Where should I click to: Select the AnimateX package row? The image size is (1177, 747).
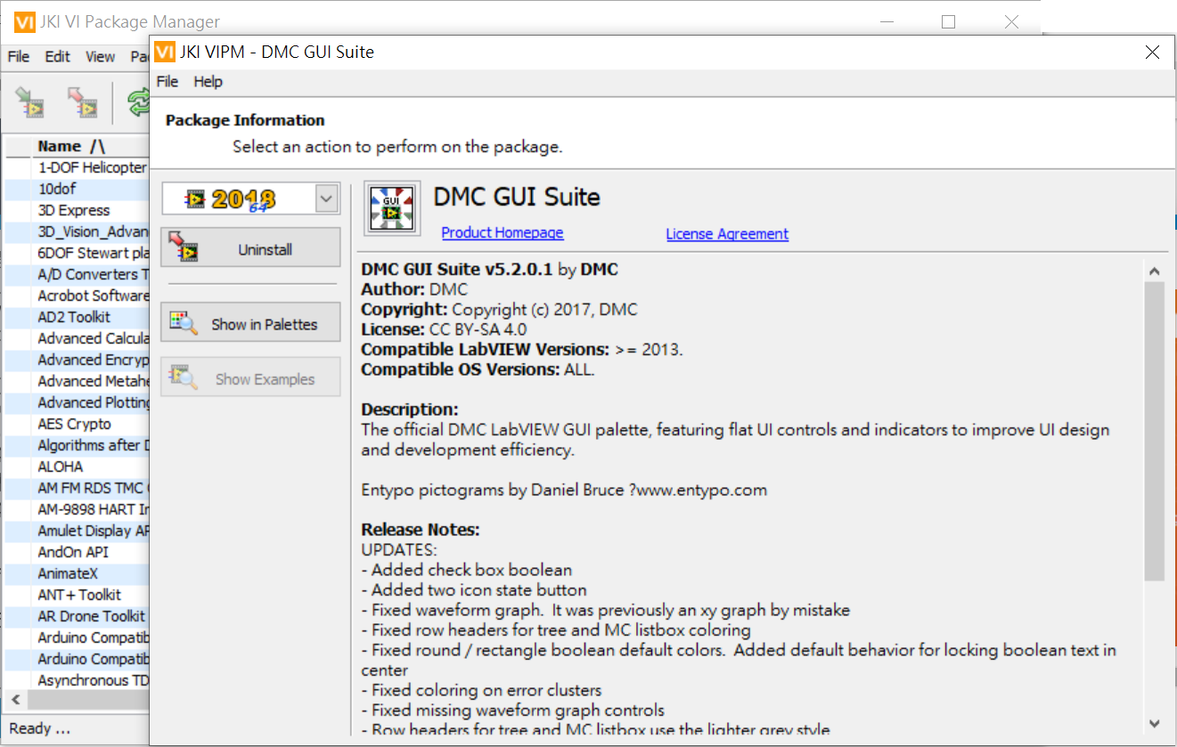[x=77, y=573]
